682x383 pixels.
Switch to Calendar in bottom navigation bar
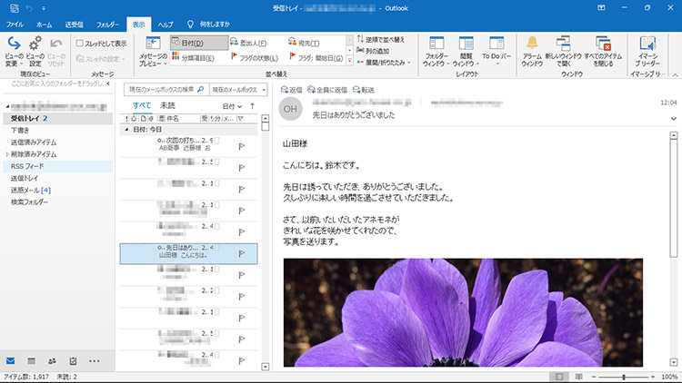[x=31, y=361]
